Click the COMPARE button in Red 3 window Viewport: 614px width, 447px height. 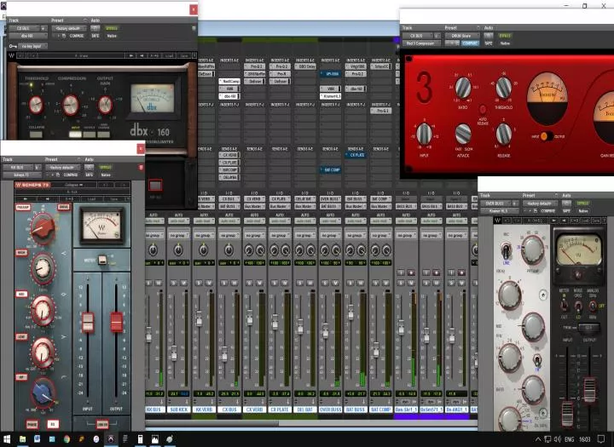(470, 43)
